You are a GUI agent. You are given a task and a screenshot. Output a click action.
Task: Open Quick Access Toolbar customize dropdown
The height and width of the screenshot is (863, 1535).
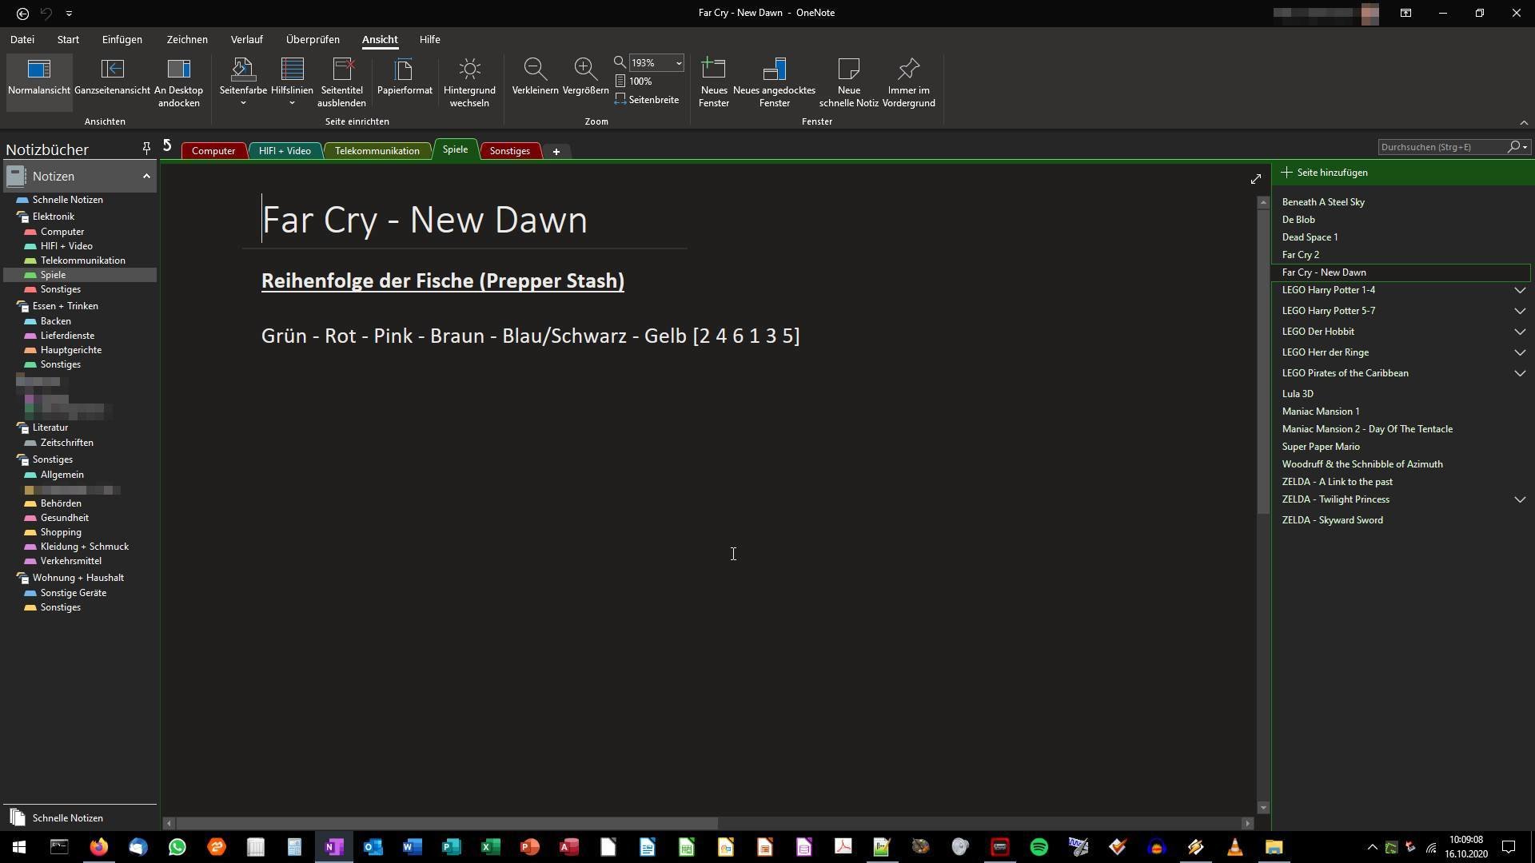click(69, 14)
